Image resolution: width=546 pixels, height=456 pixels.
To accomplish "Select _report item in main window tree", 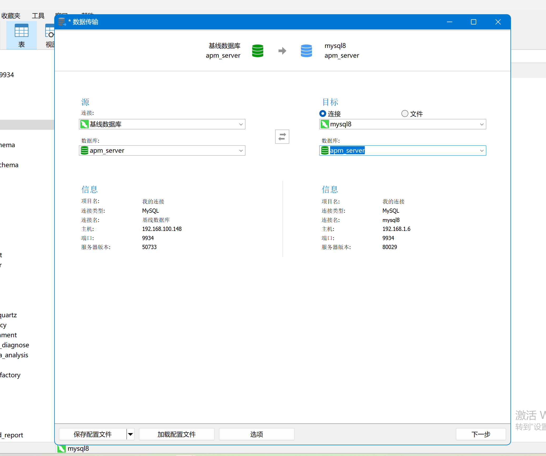I will 12,435.
